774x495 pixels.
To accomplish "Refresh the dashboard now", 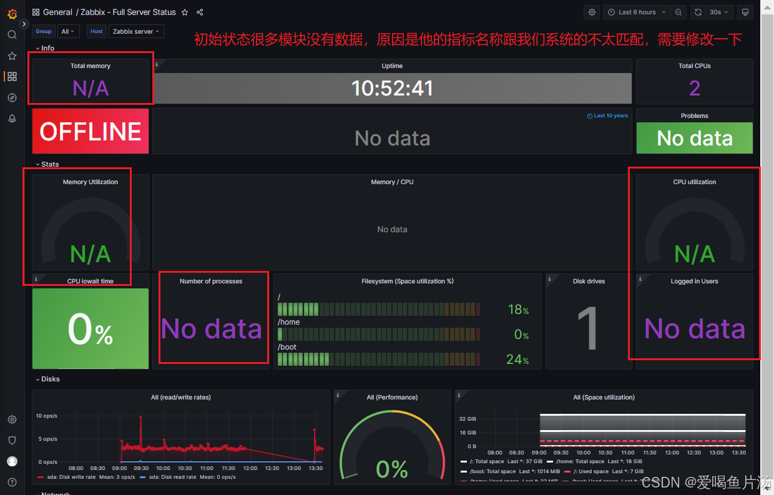I will point(698,12).
